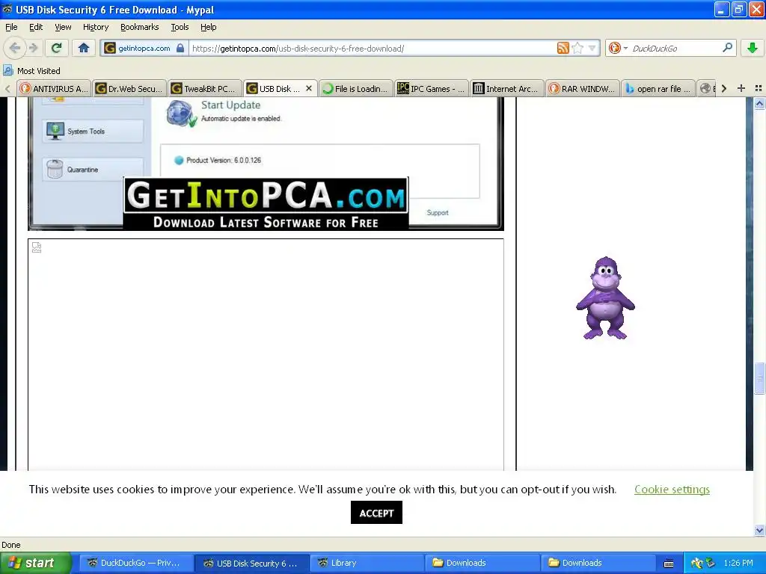Open a new tab with plus button
Image resolution: width=766 pixels, height=574 pixels.
pos(741,88)
